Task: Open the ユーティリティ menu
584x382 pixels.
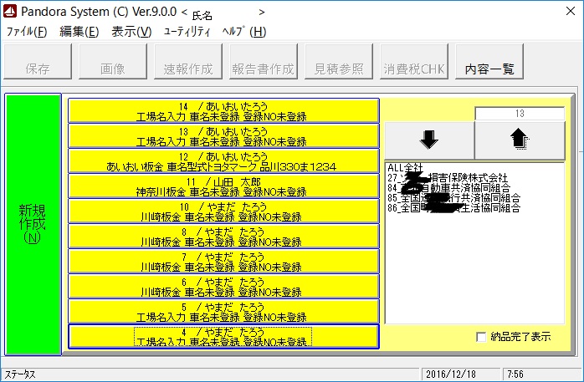Action: point(187,32)
